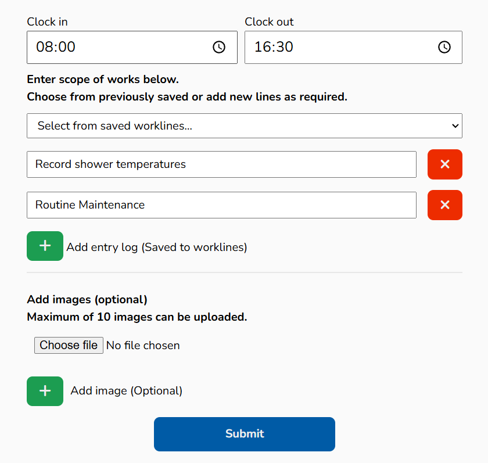Image resolution: width=488 pixels, height=463 pixels.
Task: Delete the Routine Maintenance workline
Action: (x=444, y=205)
